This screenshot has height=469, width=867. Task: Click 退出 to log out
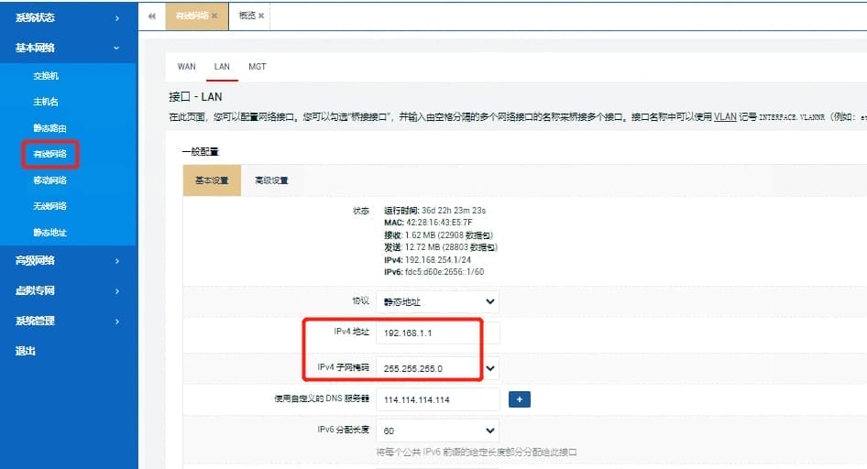pyautogui.click(x=26, y=351)
